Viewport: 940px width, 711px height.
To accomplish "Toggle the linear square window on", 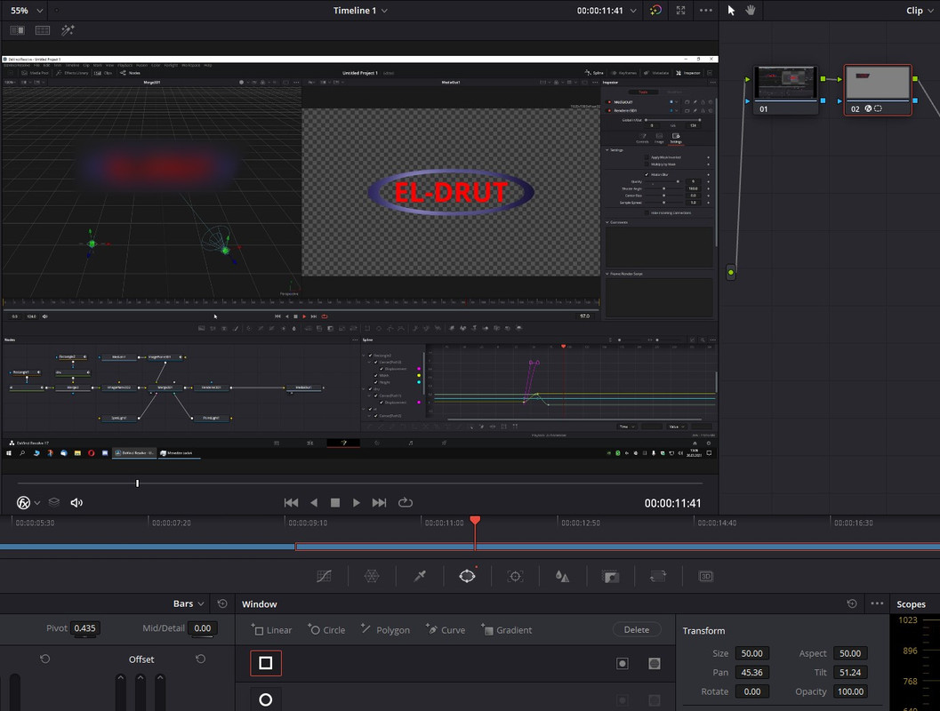I will [266, 663].
